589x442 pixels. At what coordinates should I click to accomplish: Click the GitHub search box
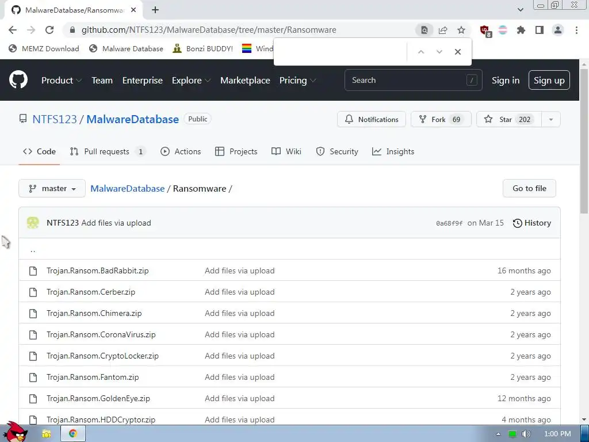click(413, 80)
